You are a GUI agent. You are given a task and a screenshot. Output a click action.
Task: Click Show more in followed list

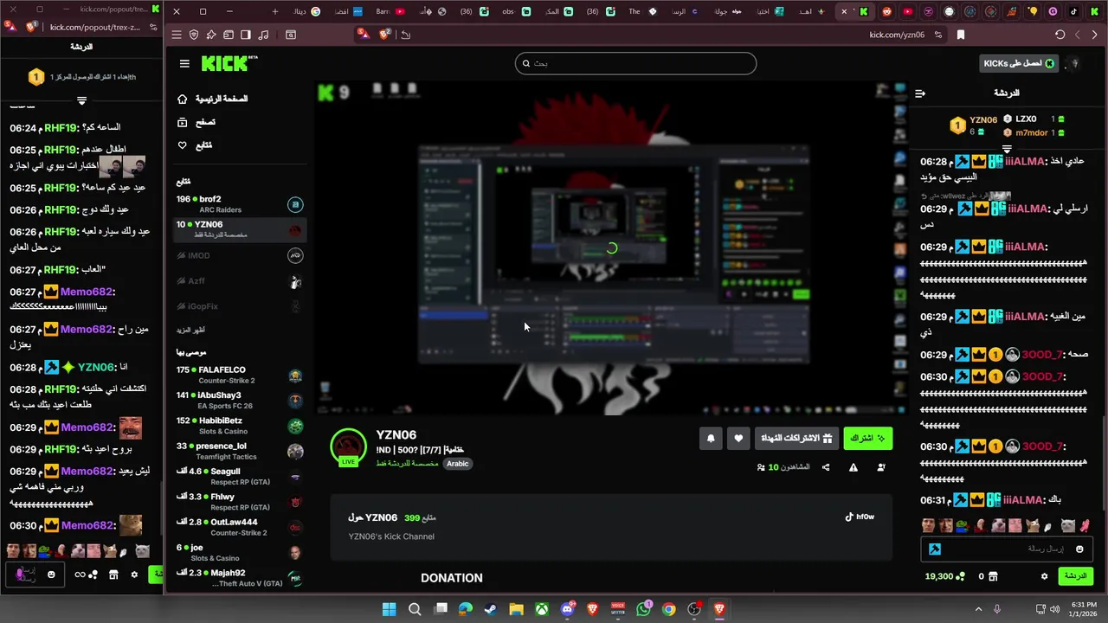click(191, 330)
